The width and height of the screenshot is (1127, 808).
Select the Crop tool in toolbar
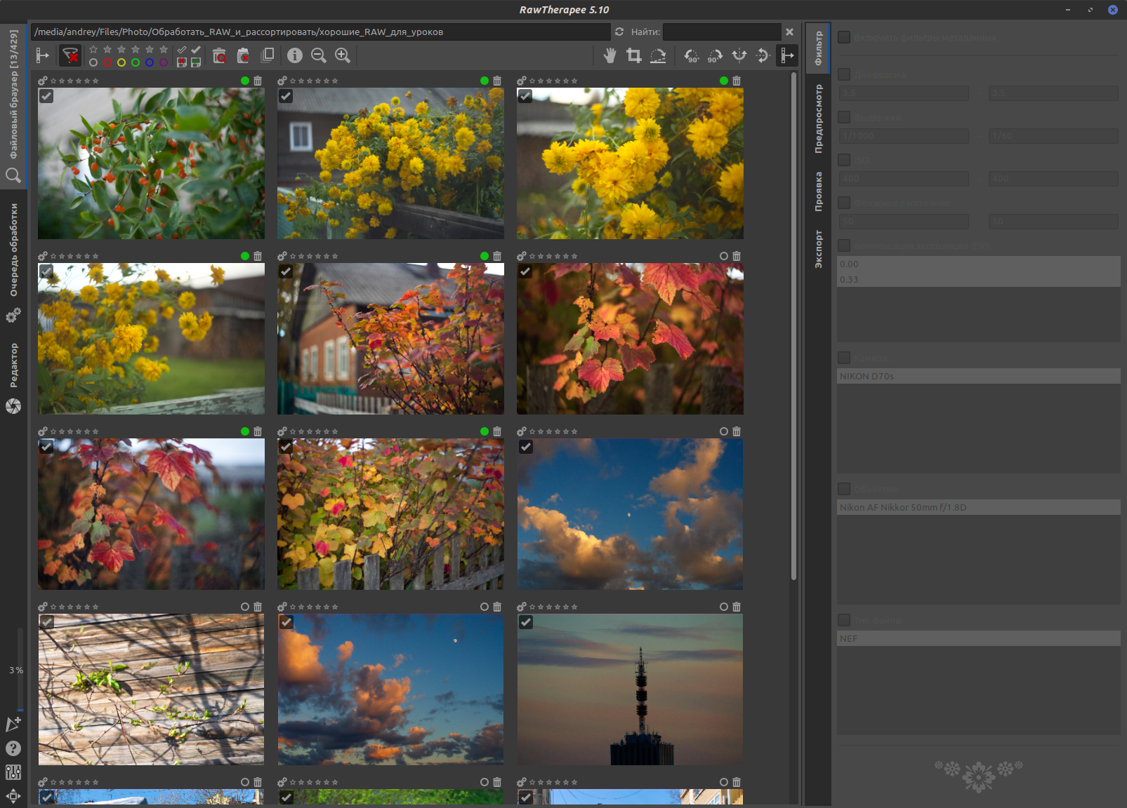pyautogui.click(x=634, y=55)
